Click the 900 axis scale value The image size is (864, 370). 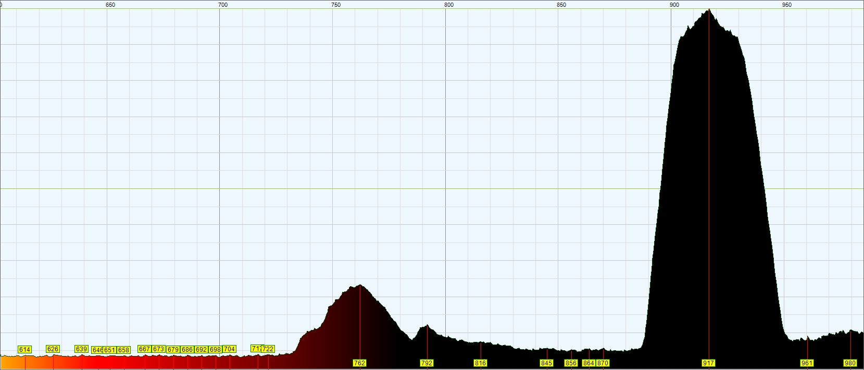(674, 5)
